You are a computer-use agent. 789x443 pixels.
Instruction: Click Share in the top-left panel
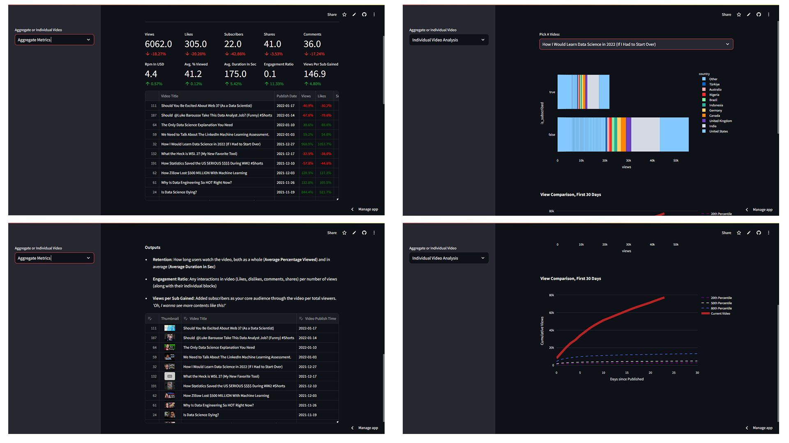click(332, 15)
